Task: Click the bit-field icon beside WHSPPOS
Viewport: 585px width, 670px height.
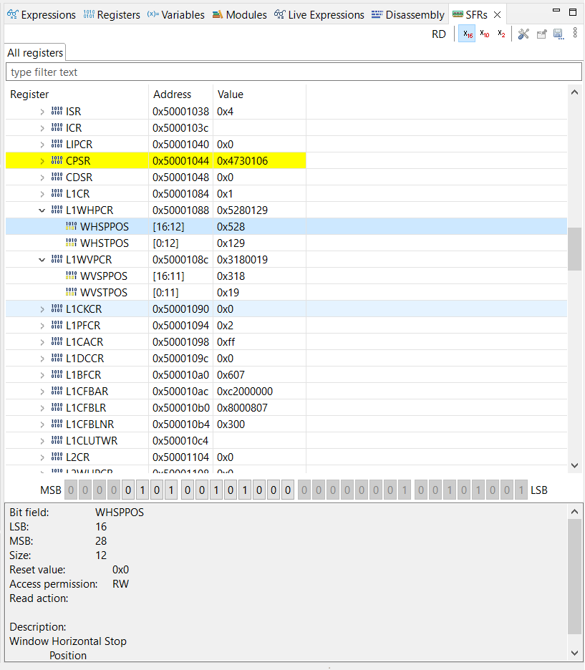Action: [x=71, y=226]
